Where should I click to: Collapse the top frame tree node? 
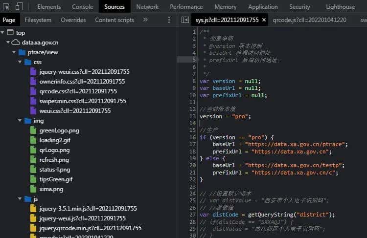[3, 33]
